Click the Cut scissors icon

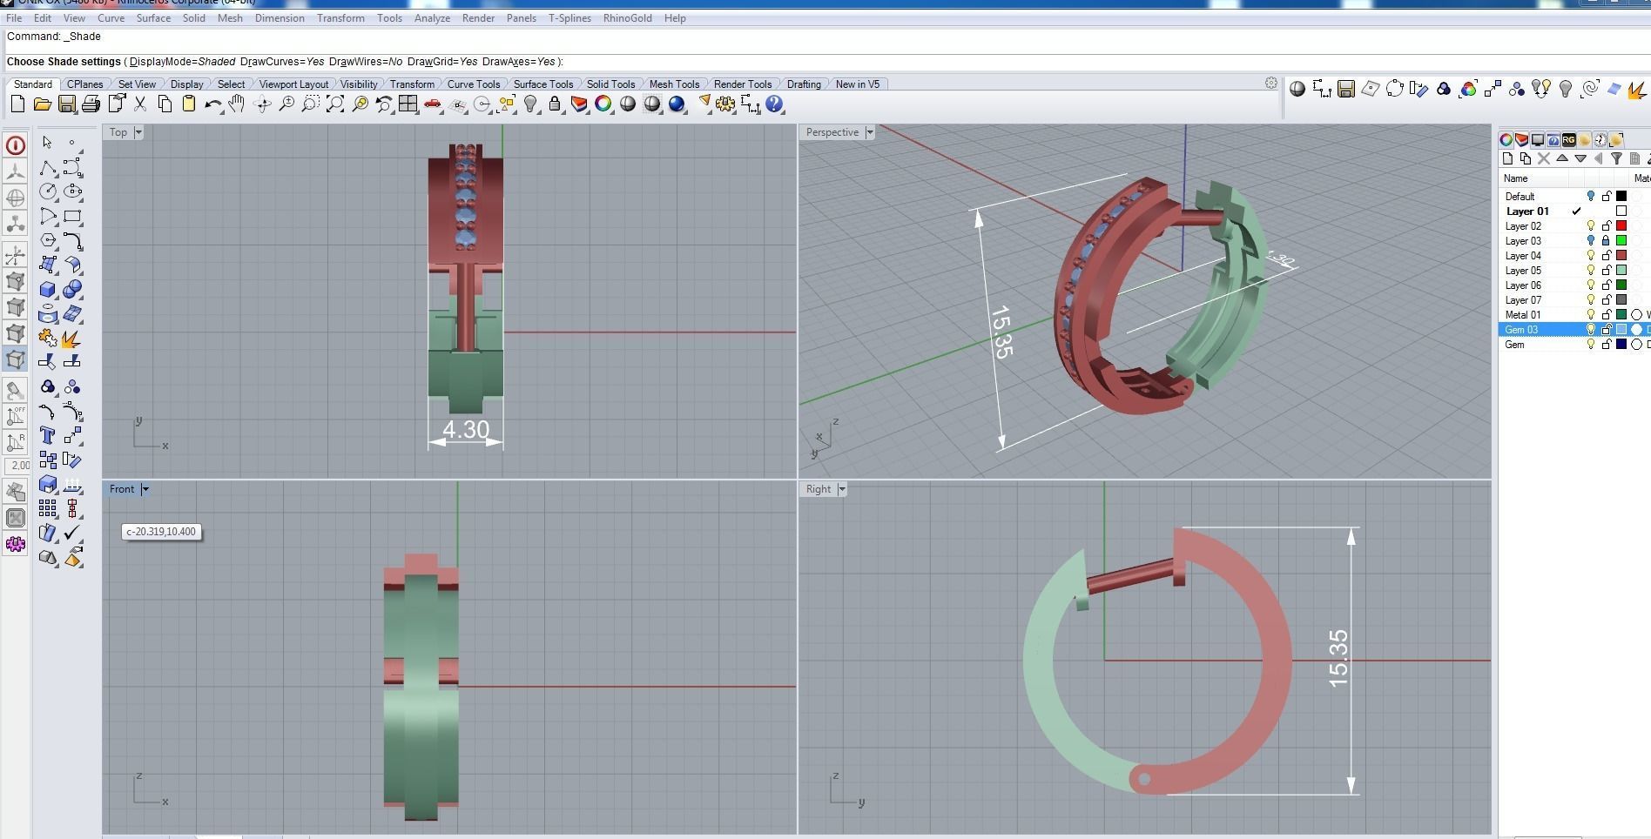tap(139, 104)
